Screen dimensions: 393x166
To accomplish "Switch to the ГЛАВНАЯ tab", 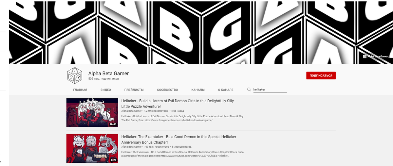I will [80, 90].
